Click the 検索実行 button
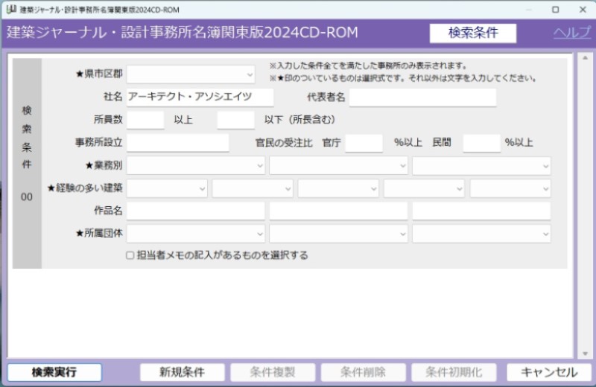 pyautogui.click(x=54, y=372)
